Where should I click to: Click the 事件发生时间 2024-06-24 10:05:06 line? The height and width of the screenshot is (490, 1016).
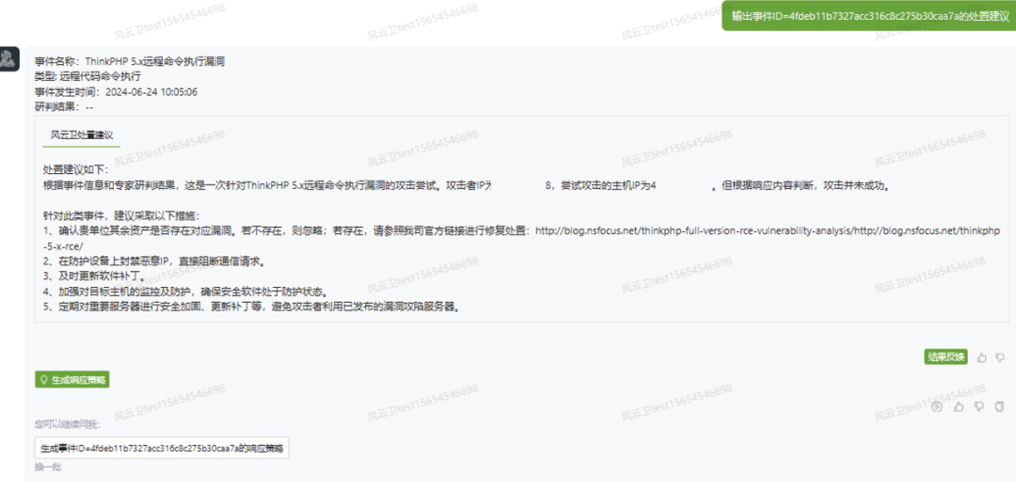[x=116, y=92]
